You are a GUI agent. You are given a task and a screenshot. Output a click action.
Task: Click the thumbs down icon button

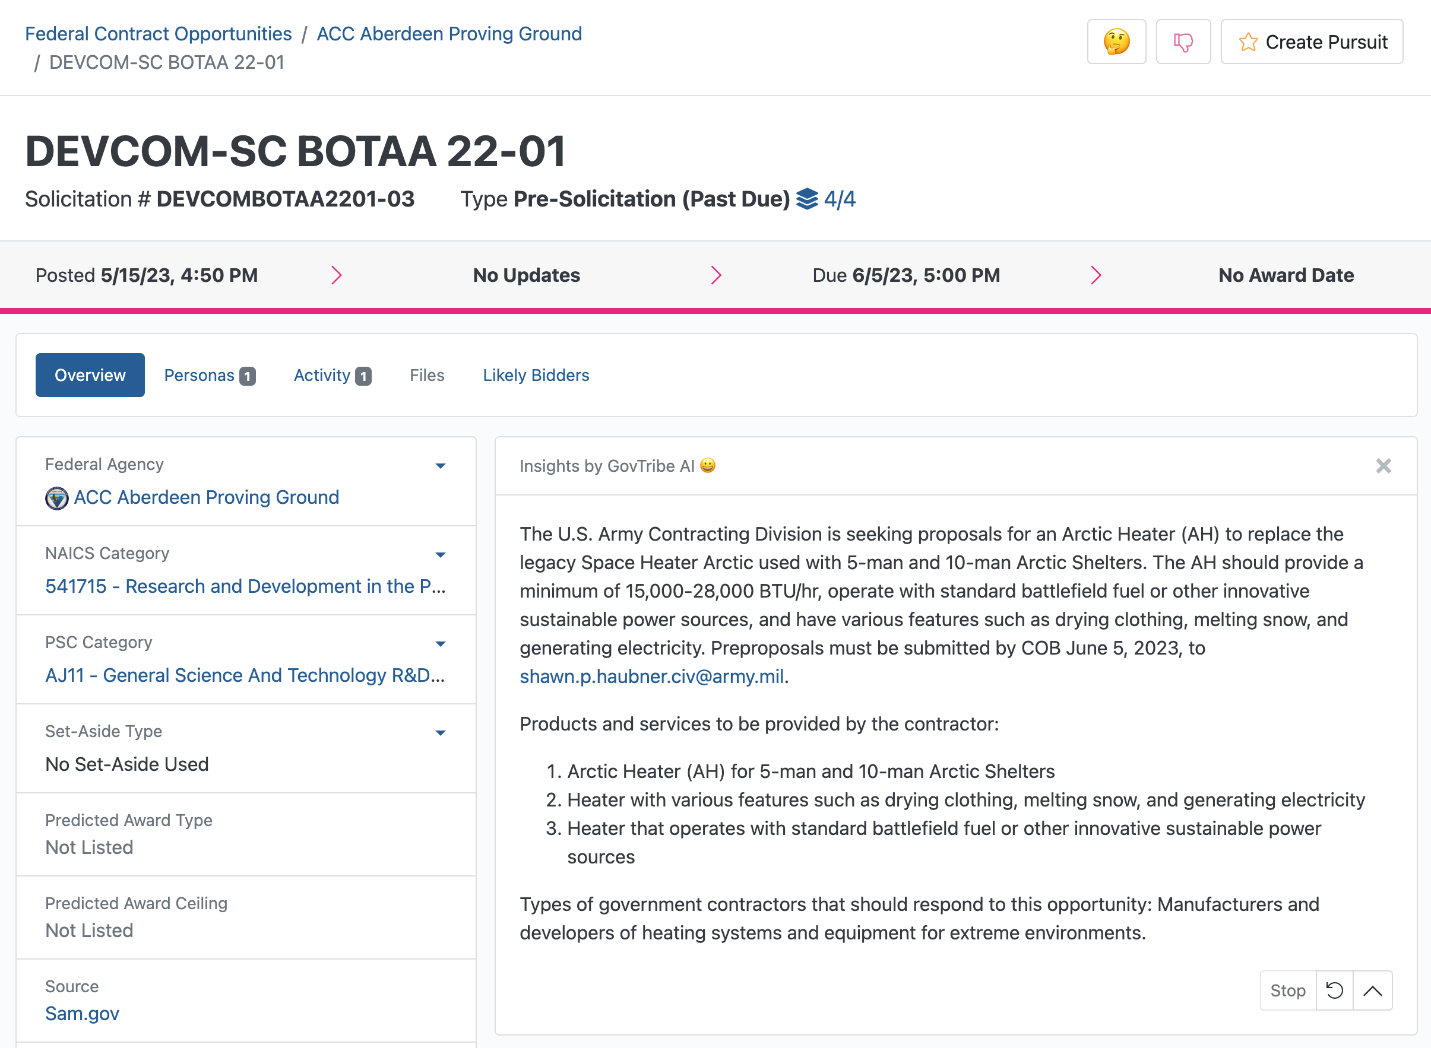pyautogui.click(x=1183, y=42)
